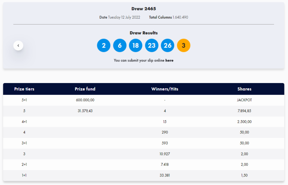Click the 600.000,00 prize fund value
Image resolution: width=288 pixels, height=185 pixels.
pyautogui.click(x=85, y=100)
